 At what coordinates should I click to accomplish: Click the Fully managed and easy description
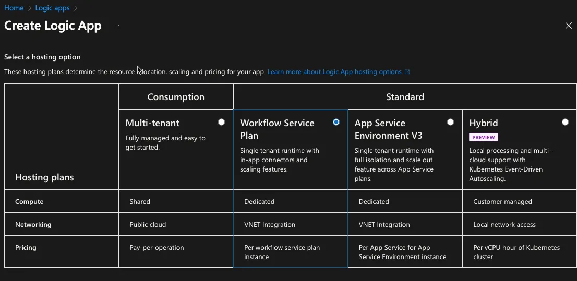165,143
